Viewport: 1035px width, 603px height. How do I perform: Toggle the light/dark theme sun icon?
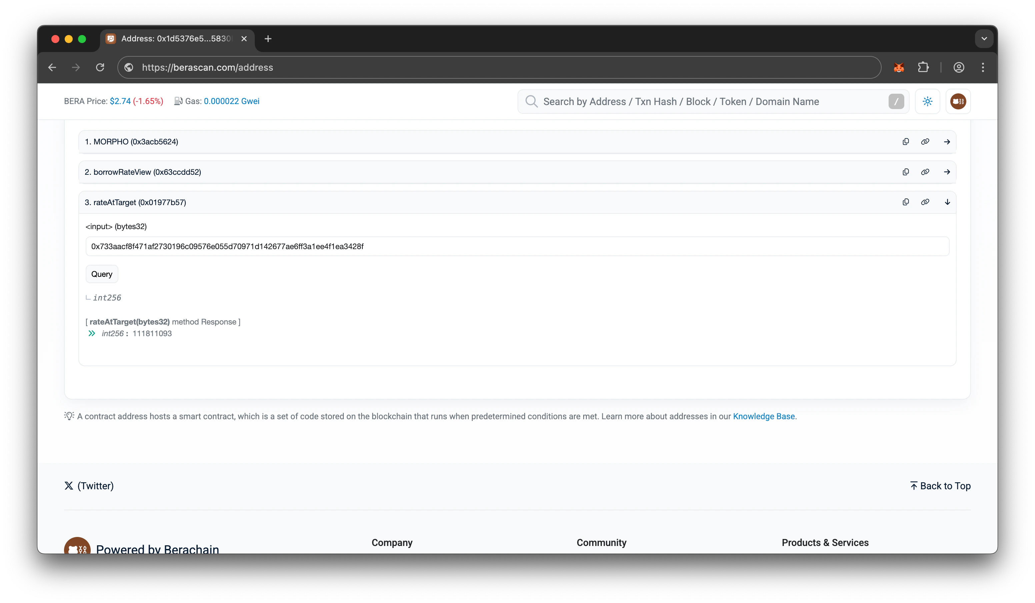pos(927,101)
